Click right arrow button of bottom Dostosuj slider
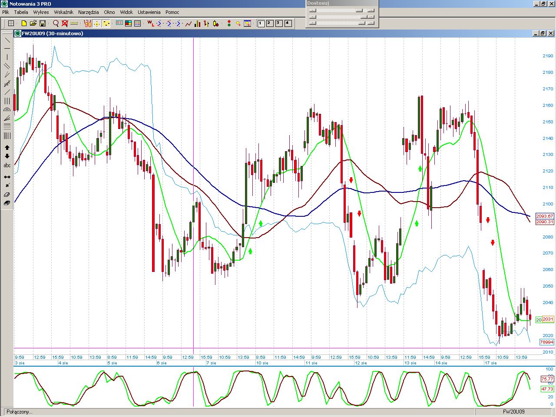 click(371, 23)
